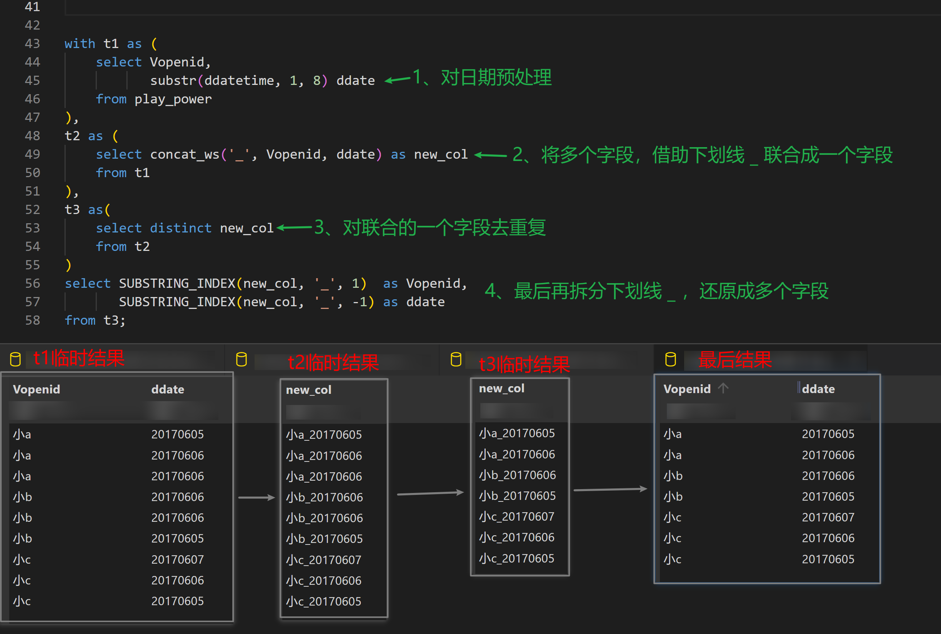Click last 小c row in final result
The height and width of the screenshot is (634, 941).
[672, 559]
